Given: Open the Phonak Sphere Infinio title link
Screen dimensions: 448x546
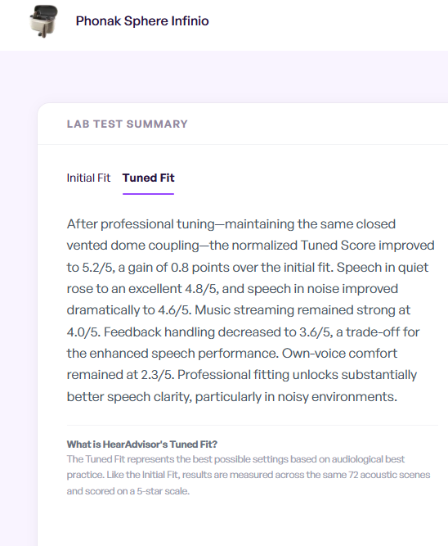Looking at the screenshot, I should (x=142, y=21).
